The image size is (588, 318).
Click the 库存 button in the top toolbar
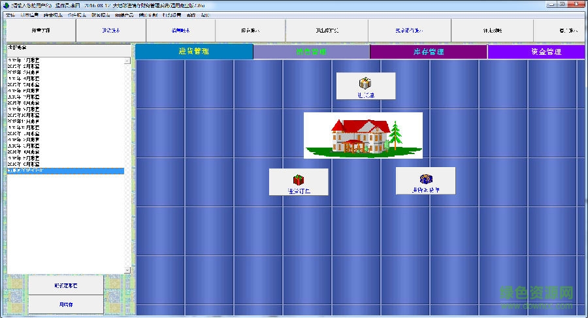[250, 31]
